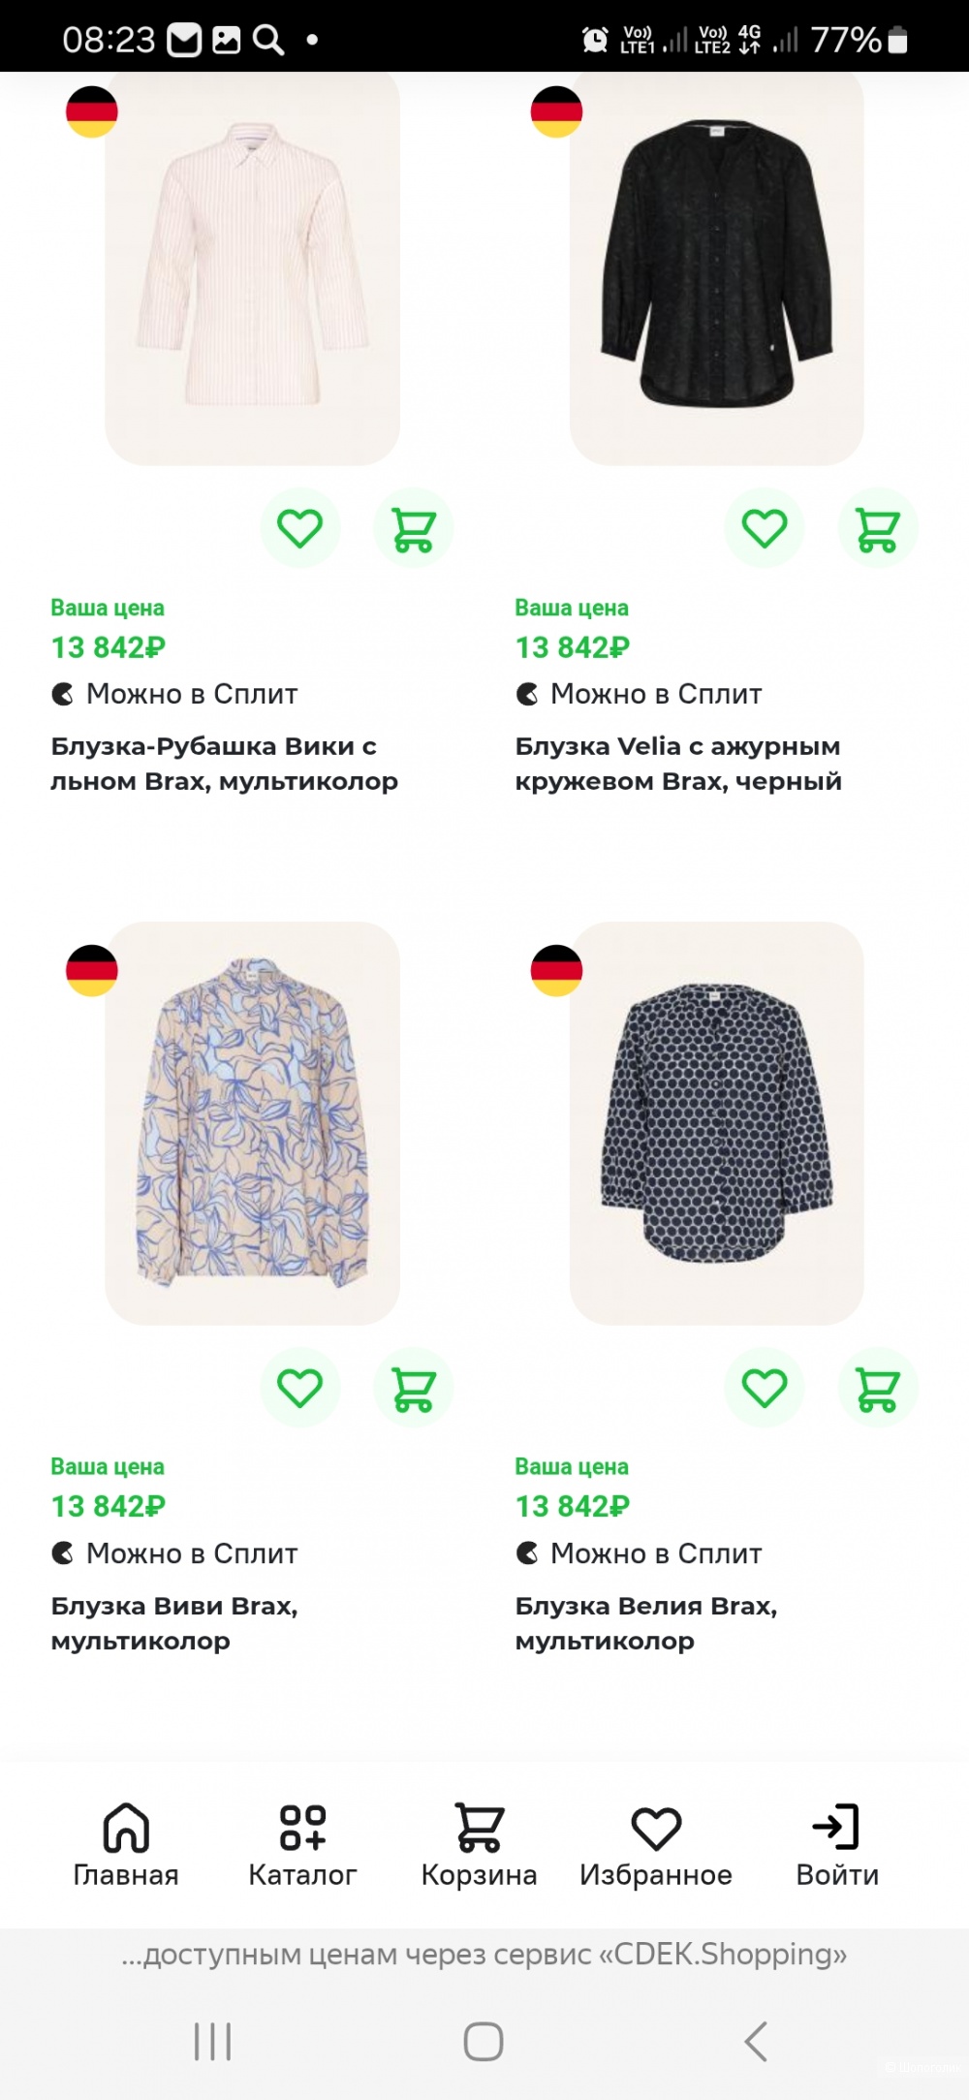Add striped Вики blouse to favorites
This screenshot has height=2100, width=969.
point(300,528)
